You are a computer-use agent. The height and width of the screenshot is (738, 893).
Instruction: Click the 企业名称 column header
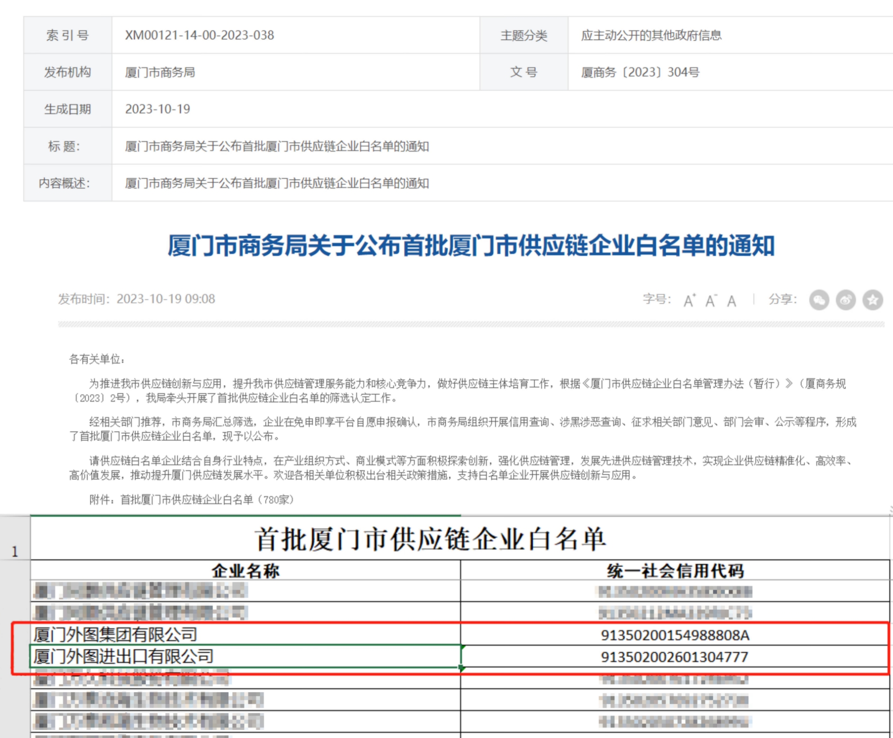click(x=246, y=570)
